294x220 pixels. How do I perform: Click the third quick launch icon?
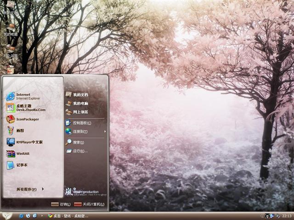pyautogui.click(x=35, y=216)
